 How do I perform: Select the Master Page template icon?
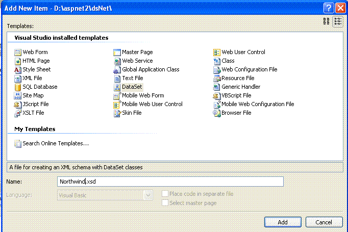(x=117, y=53)
